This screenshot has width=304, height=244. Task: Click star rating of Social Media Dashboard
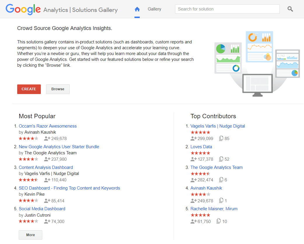tap(29, 221)
